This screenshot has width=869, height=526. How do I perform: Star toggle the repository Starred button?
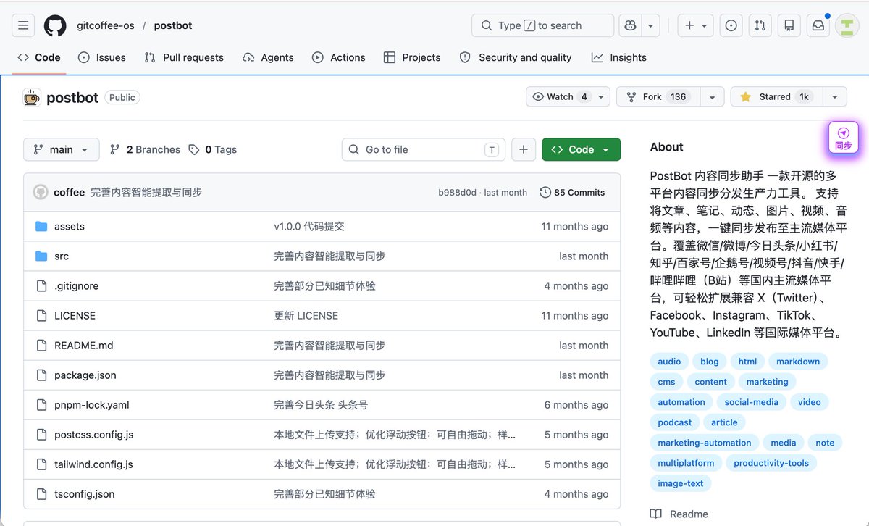click(776, 96)
